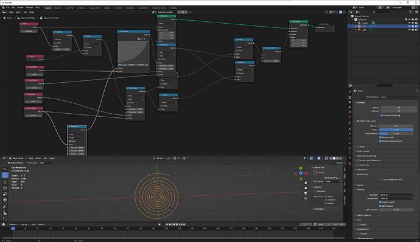
Task: Open the File menu
Action: click(x=8, y=7)
